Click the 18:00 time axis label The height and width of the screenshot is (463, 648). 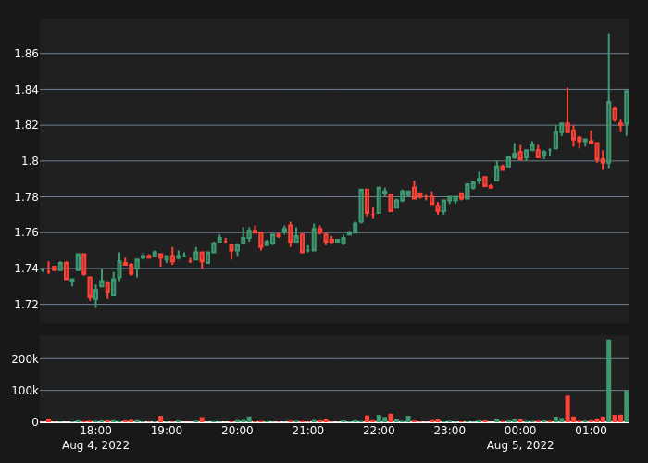click(95, 431)
